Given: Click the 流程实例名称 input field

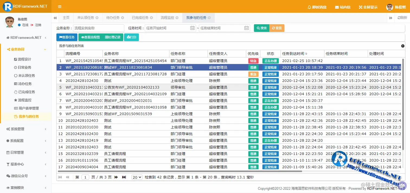Looking at the screenshot, I should point(98,28).
